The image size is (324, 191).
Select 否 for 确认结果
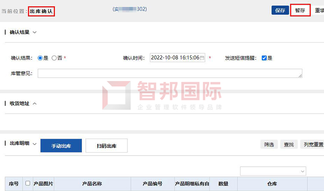point(54,58)
